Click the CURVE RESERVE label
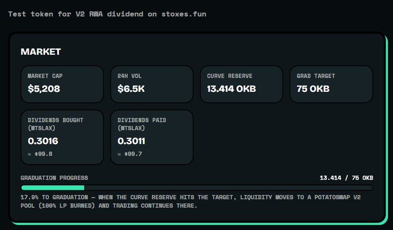The image size is (393, 230). 229,76
